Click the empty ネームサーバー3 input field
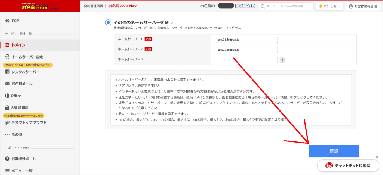The height and width of the screenshot is (175, 383). 247,60
